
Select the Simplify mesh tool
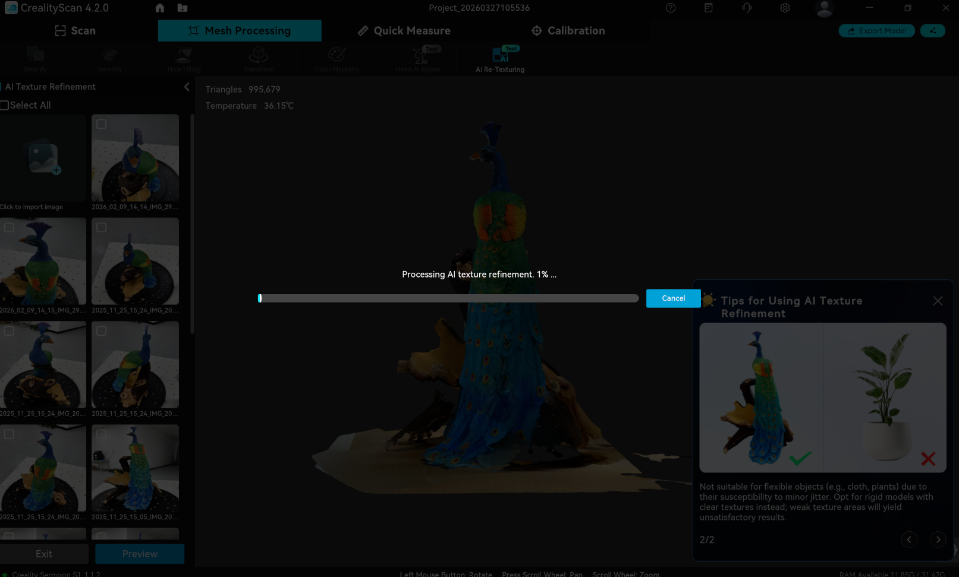coord(35,57)
